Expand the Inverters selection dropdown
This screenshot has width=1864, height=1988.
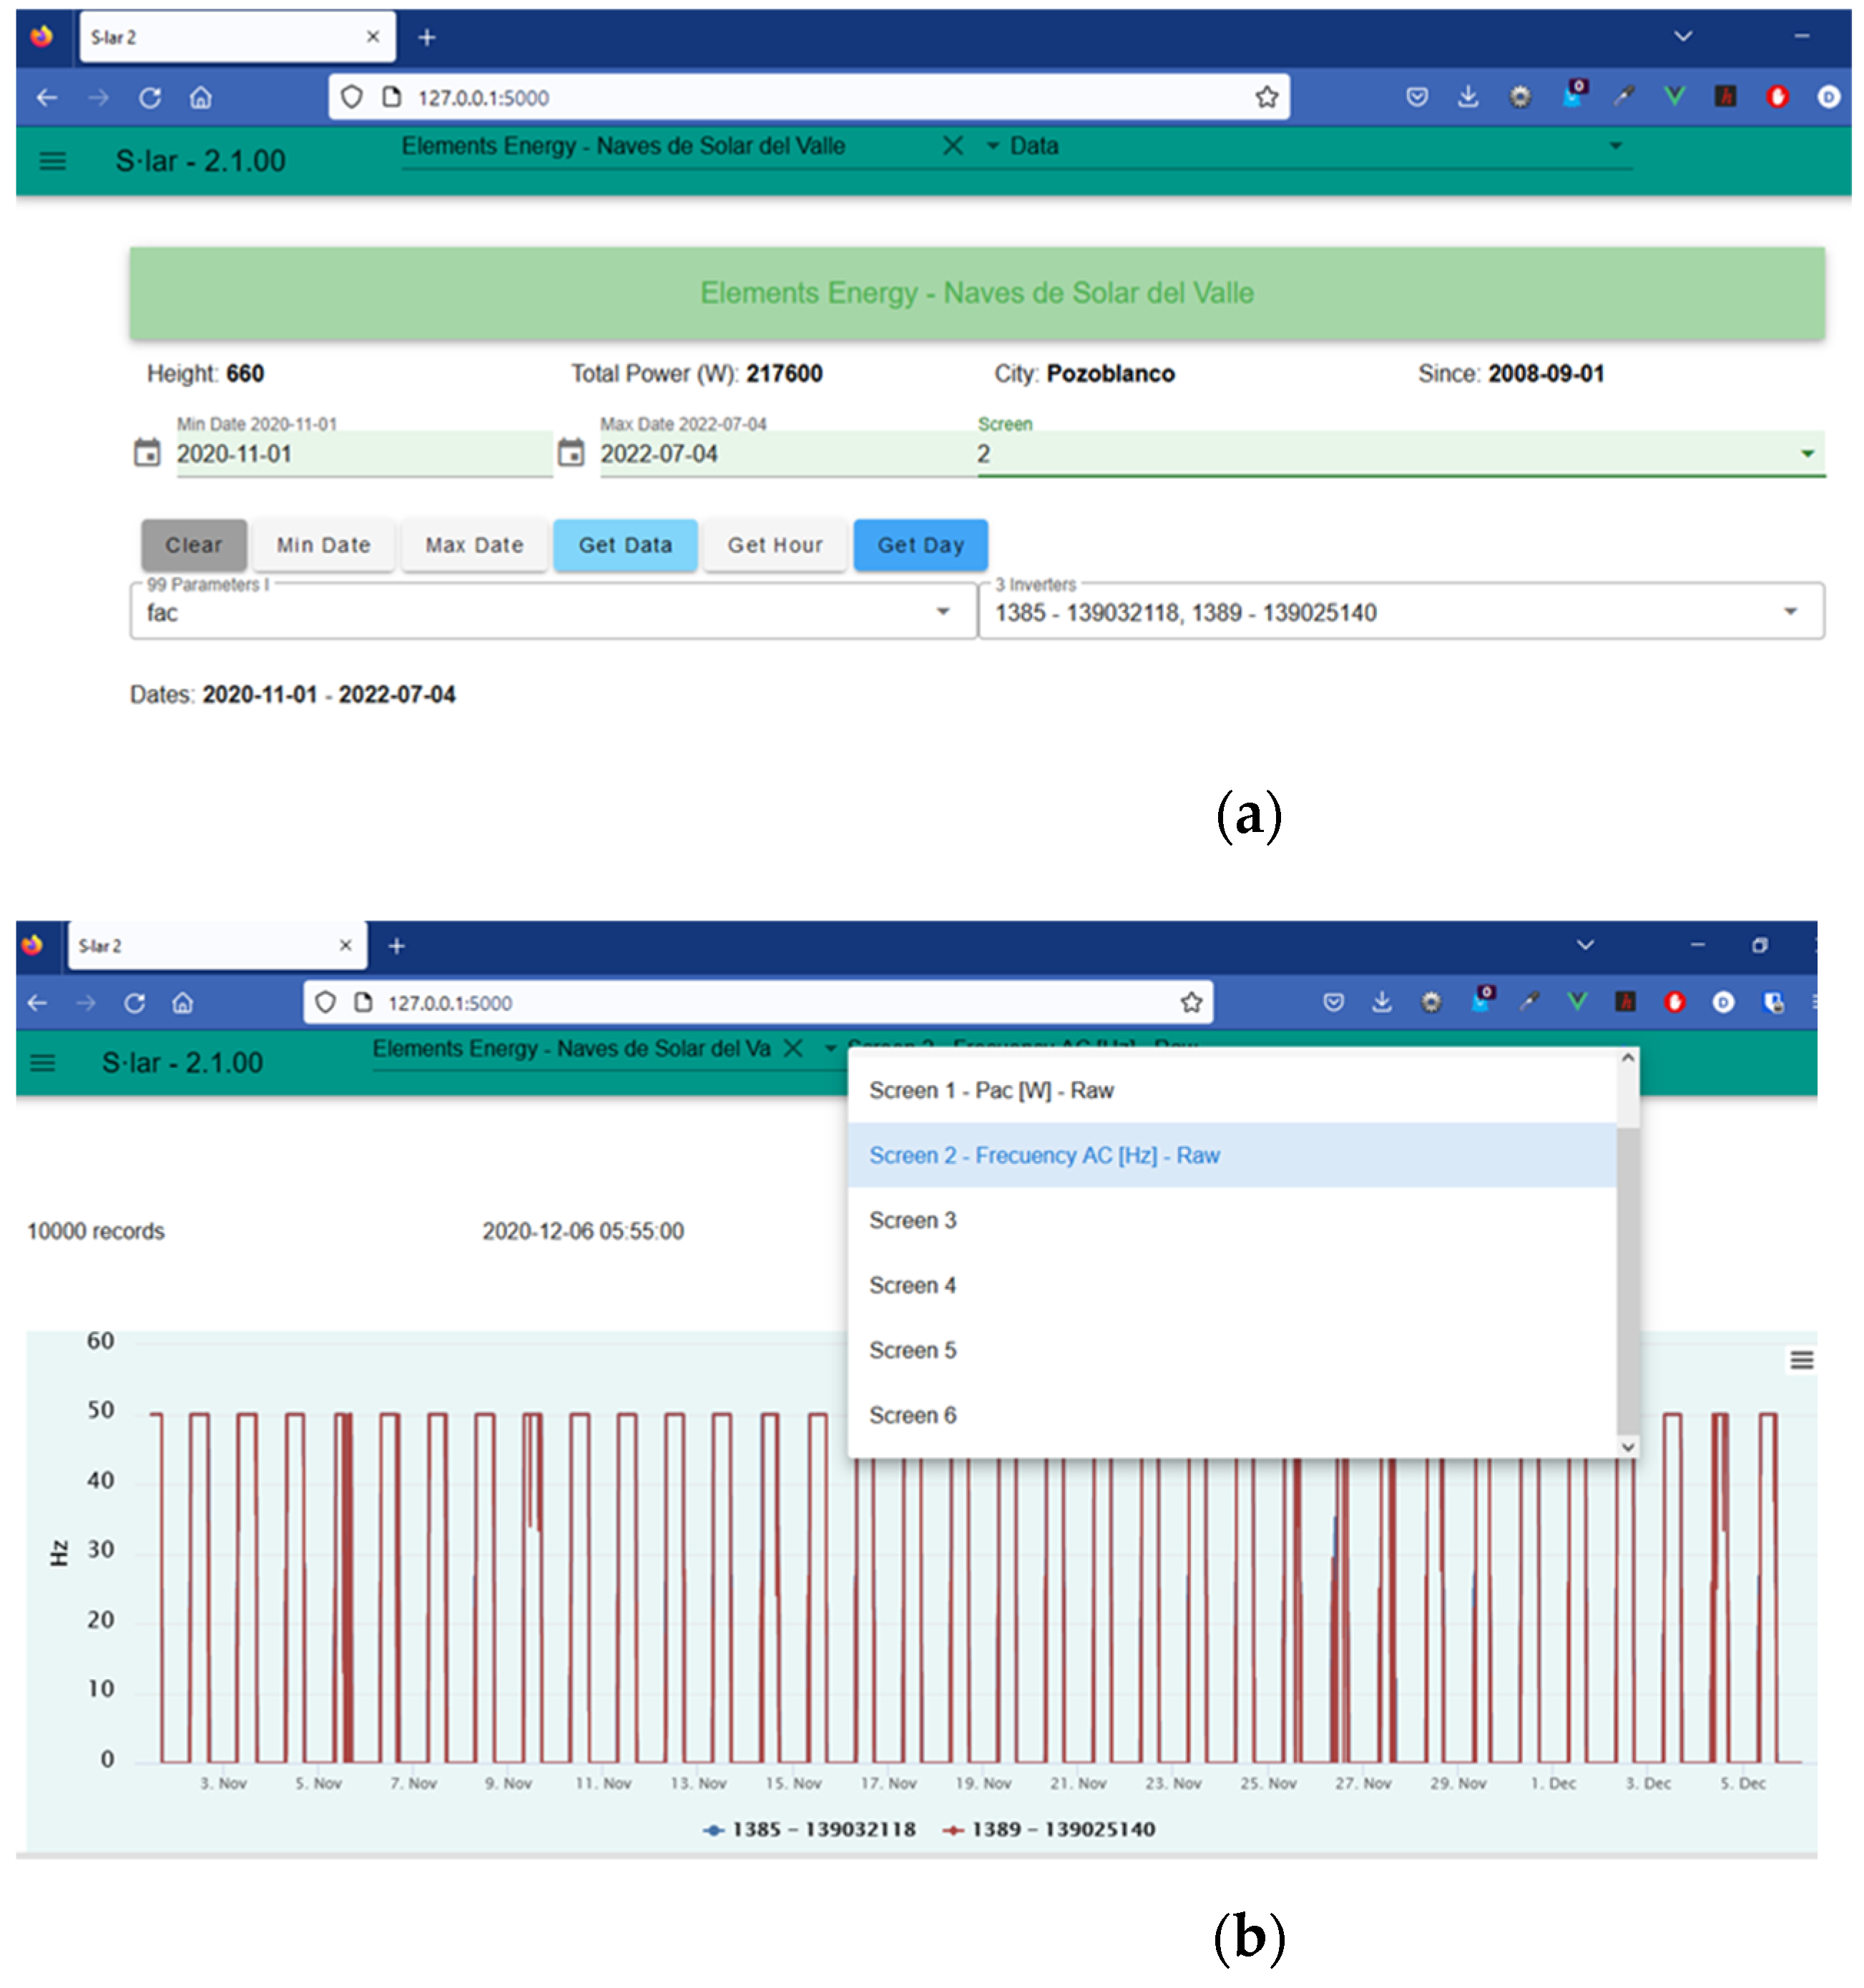[x=1789, y=612]
